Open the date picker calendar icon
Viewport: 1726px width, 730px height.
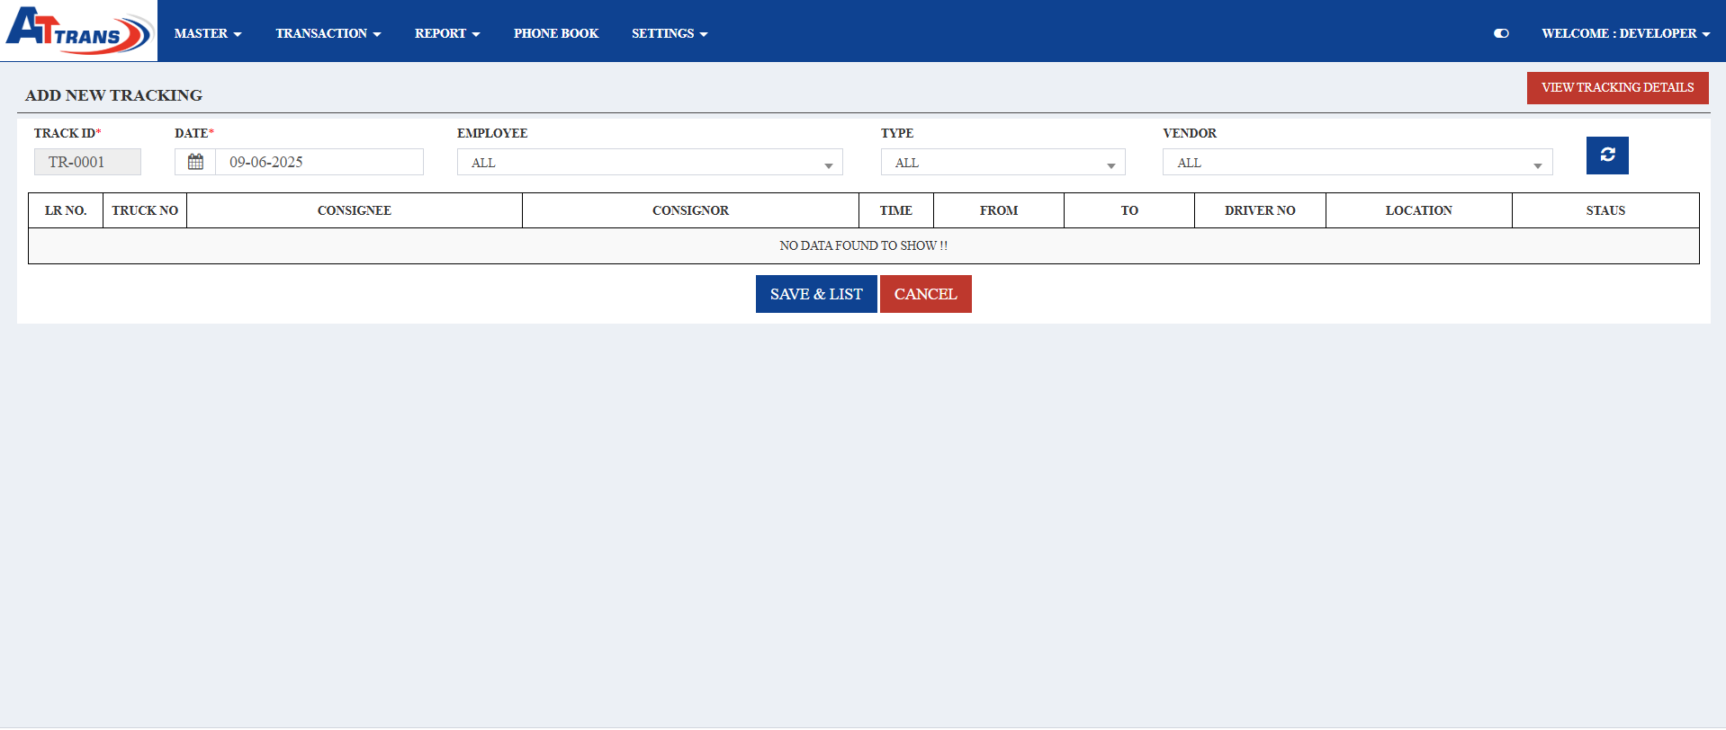click(195, 162)
